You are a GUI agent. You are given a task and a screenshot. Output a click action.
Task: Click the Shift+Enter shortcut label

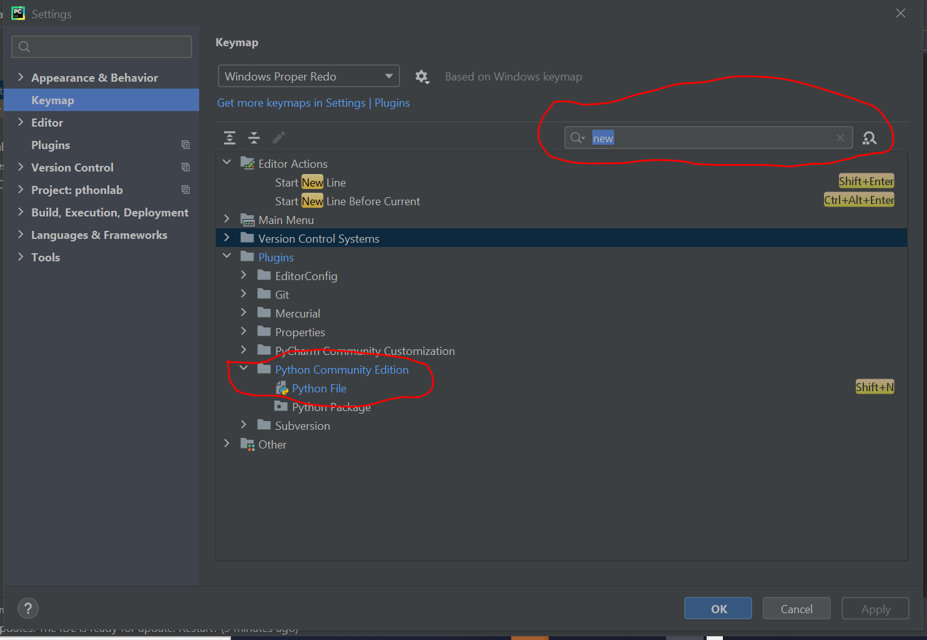point(866,182)
